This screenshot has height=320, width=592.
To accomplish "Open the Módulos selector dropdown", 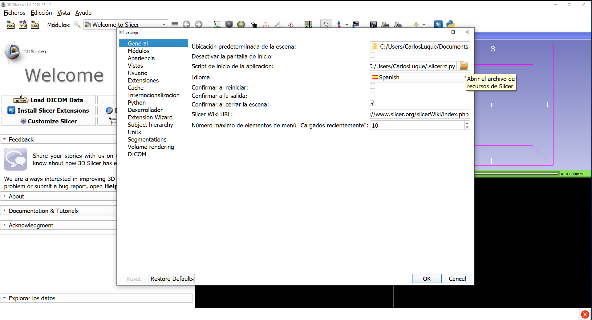I will pos(126,25).
